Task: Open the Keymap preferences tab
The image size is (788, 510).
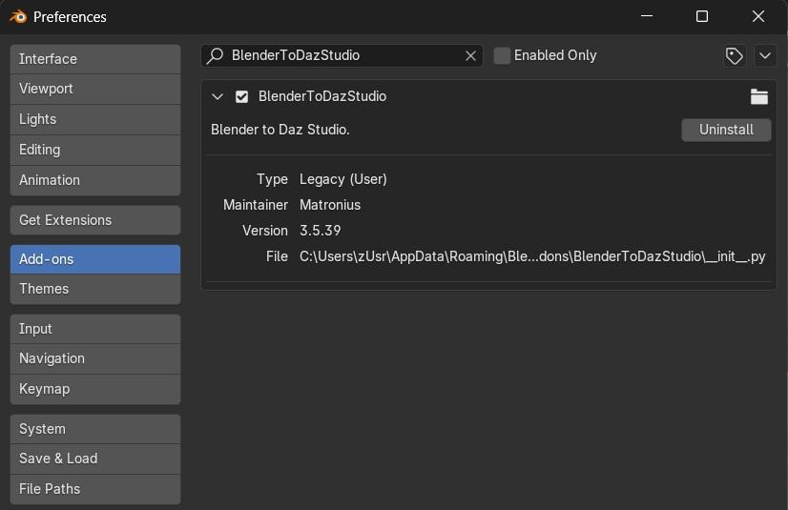Action: [x=94, y=389]
